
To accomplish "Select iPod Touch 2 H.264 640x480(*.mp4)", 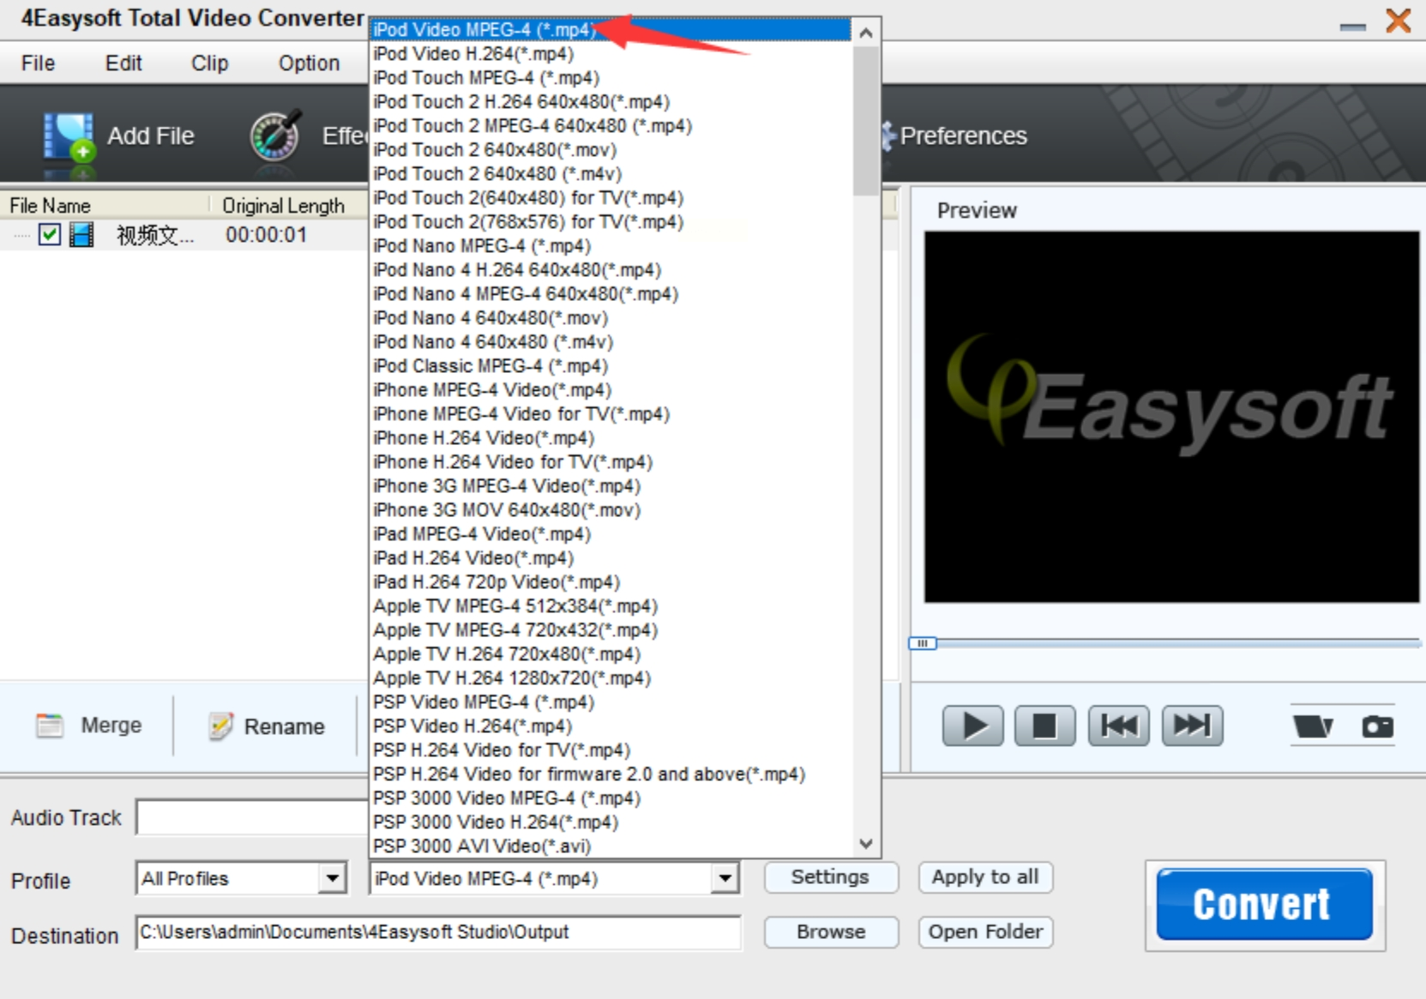I will click(611, 101).
